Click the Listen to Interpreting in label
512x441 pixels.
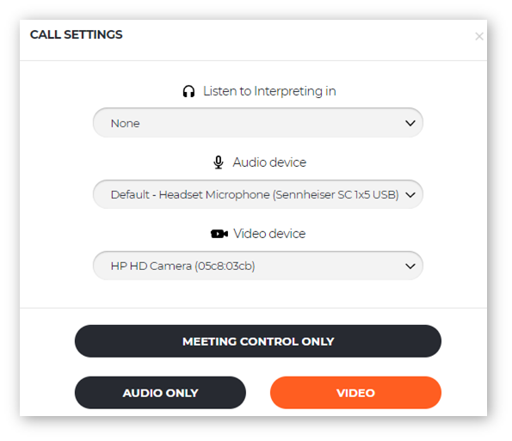point(269,91)
